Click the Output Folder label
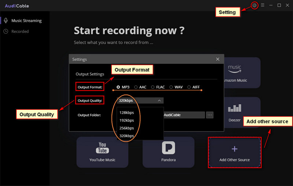This screenshot has height=186, width=293. 89,115
